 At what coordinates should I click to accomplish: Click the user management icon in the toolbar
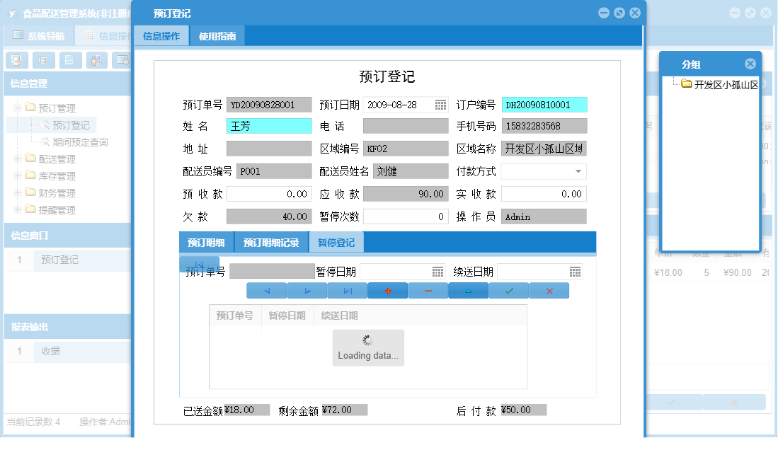coord(96,60)
